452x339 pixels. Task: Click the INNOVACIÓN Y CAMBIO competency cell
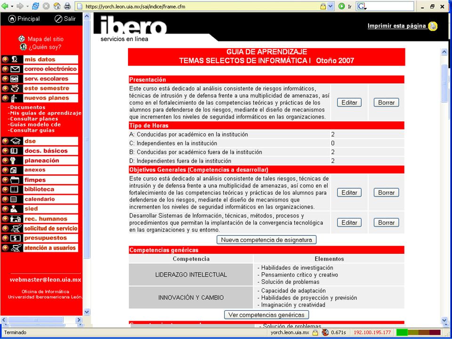[x=191, y=298]
